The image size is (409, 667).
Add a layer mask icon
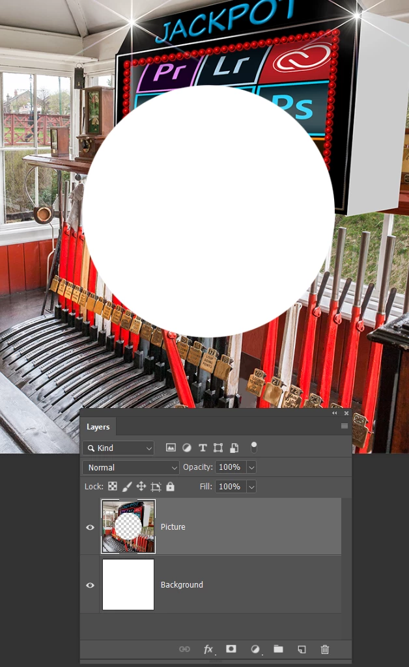tap(231, 649)
